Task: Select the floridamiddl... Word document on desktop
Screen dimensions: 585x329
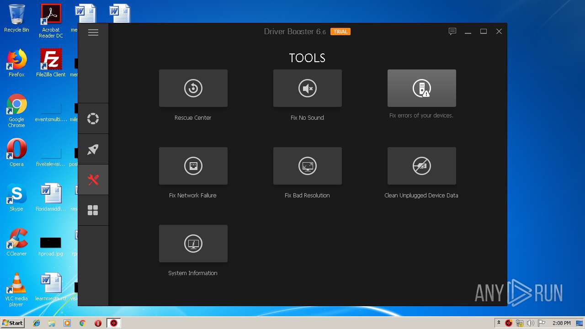Action: [x=51, y=197]
